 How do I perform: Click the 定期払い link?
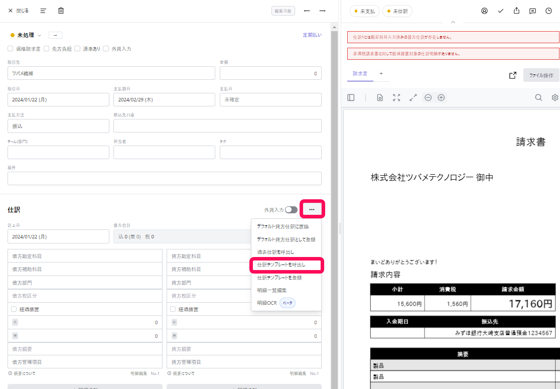(x=312, y=35)
